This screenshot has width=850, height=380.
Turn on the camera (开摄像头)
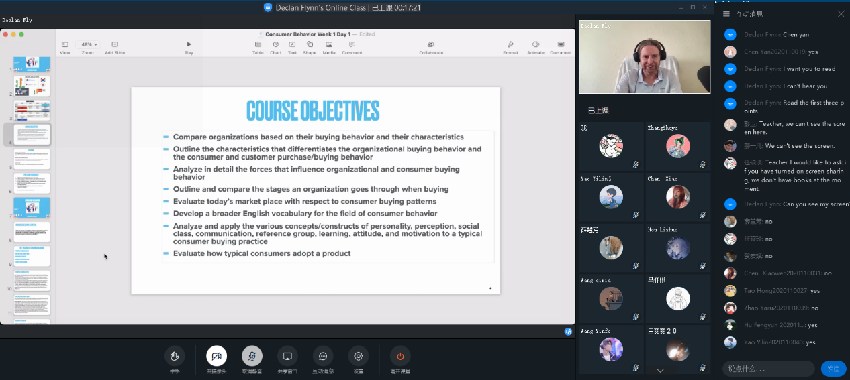point(216,356)
